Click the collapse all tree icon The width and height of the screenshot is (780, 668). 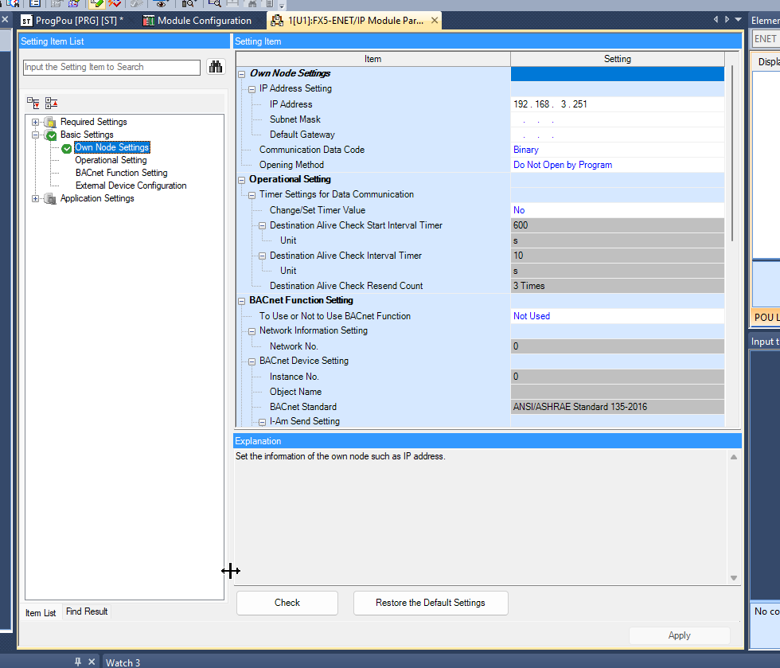tap(51, 103)
